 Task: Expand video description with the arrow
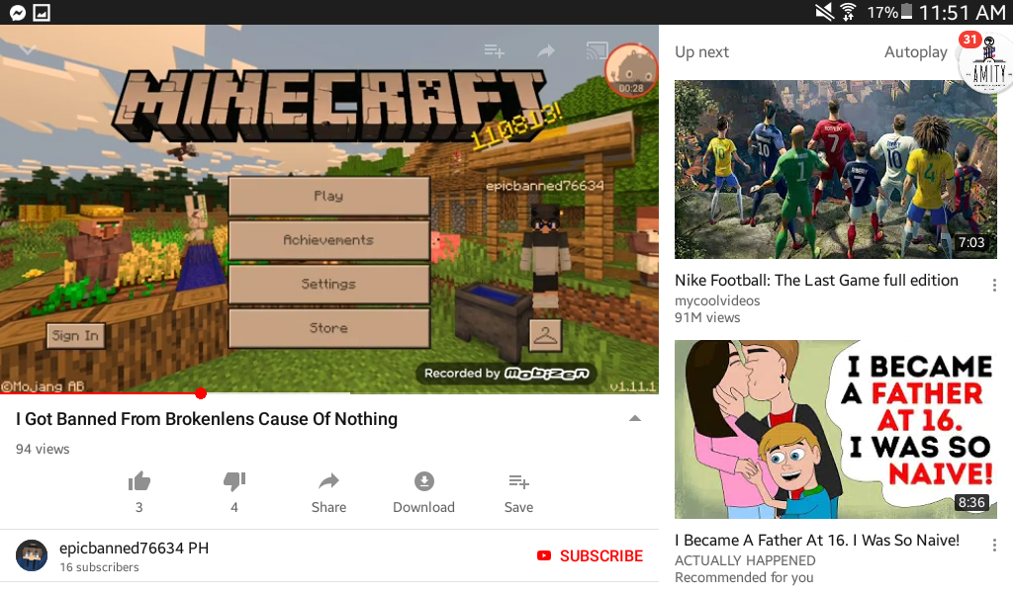click(635, 418)
